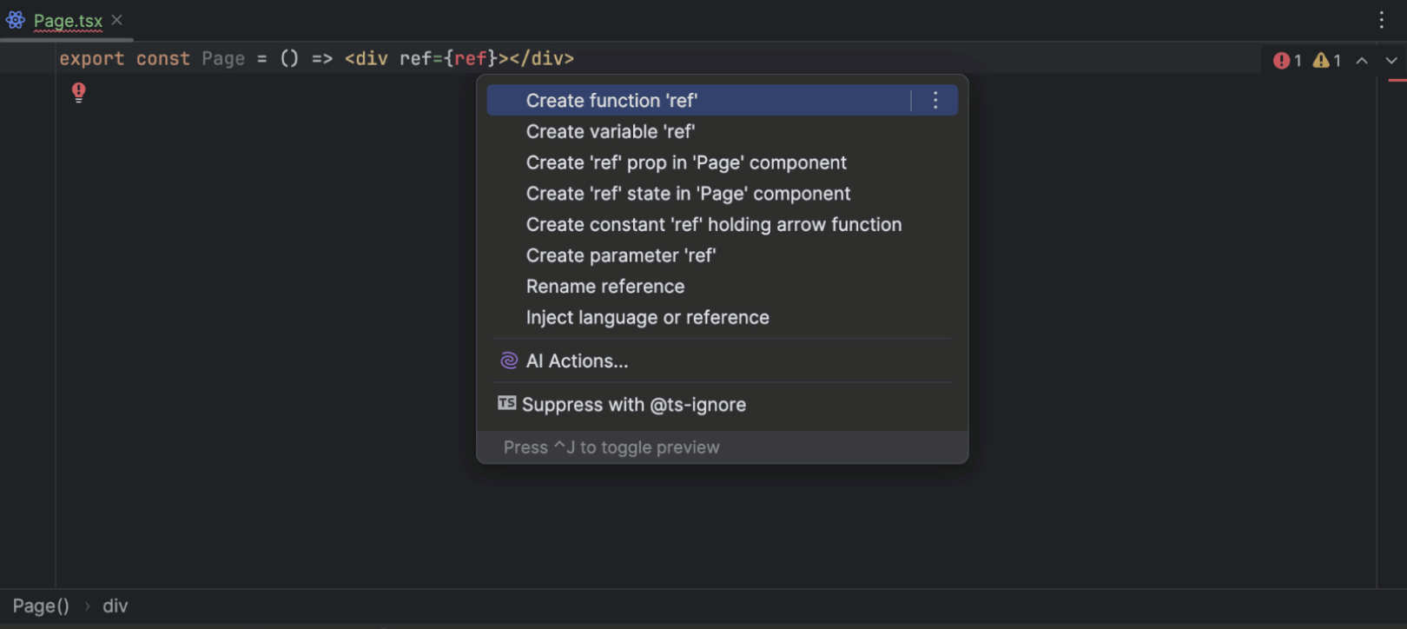
Task: Click the React icon on Page.tsx tab
Action: click(16, 20)
